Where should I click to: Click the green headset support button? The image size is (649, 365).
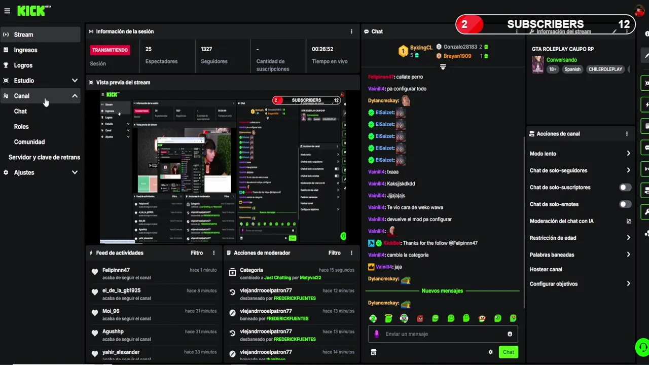642,347
